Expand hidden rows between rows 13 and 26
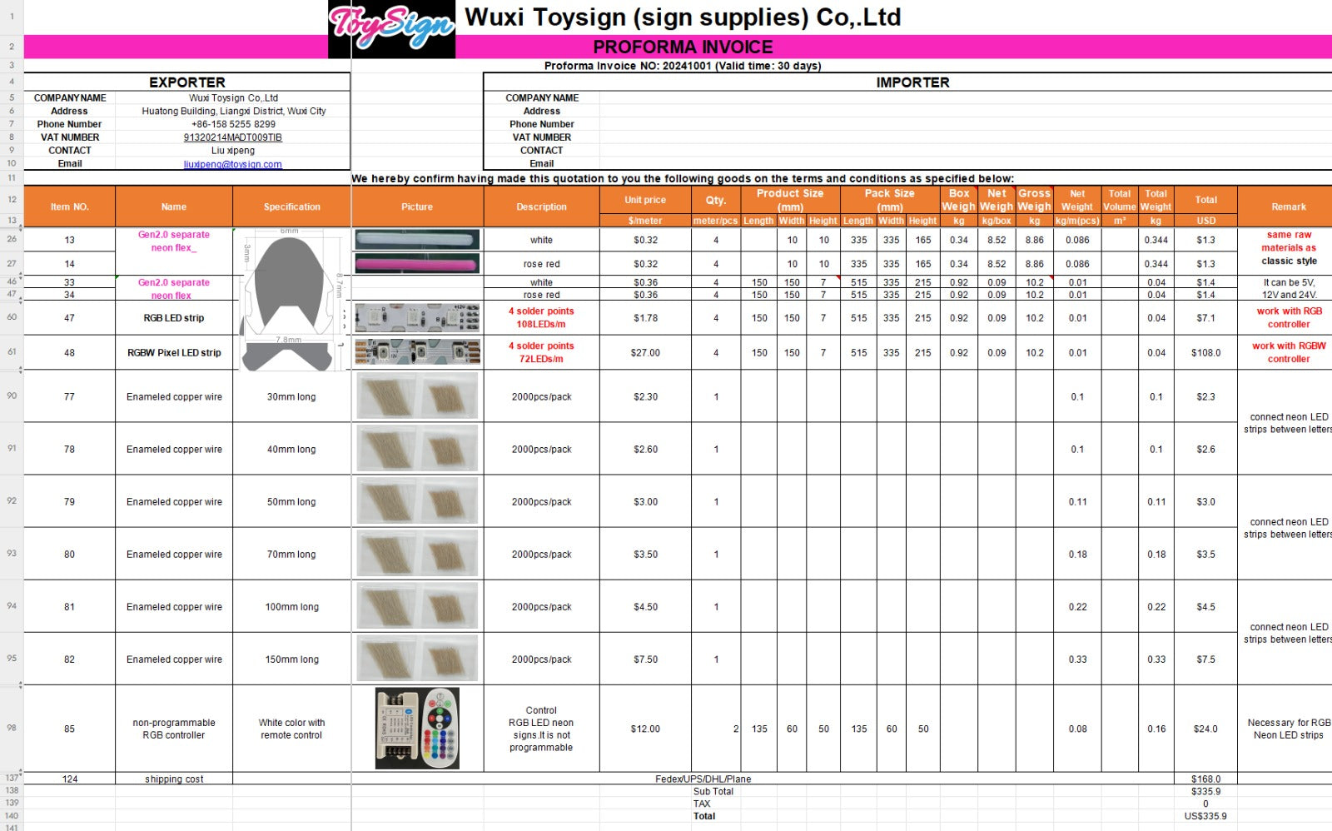The width and height of the screenshot is (1332, 831). pyautogui.click(x=21, y=227)
